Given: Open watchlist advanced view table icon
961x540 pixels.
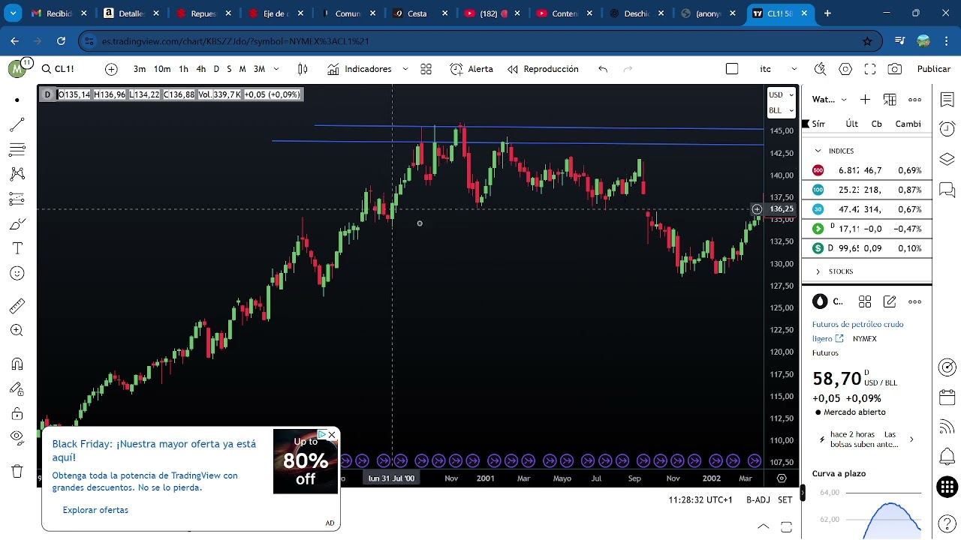Looking at the screenshot, I should point(890,99).
